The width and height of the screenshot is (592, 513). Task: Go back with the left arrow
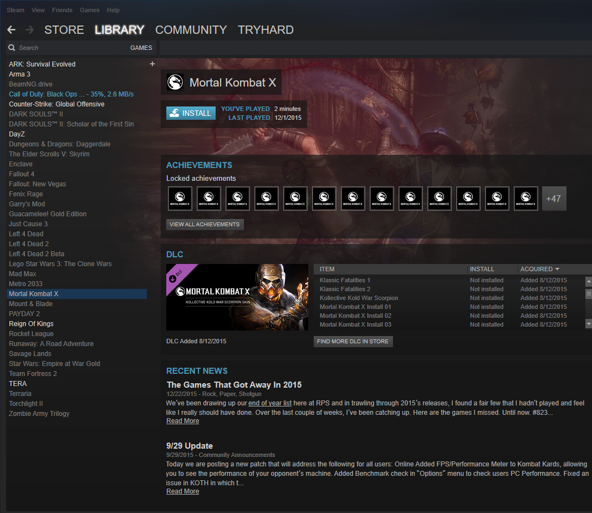coord(11,29)
